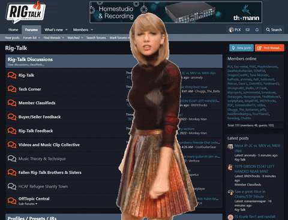
Task: Click the Rig-Talk Feedback chat icon
Action: pyautogui.click(x=12, y=131)
